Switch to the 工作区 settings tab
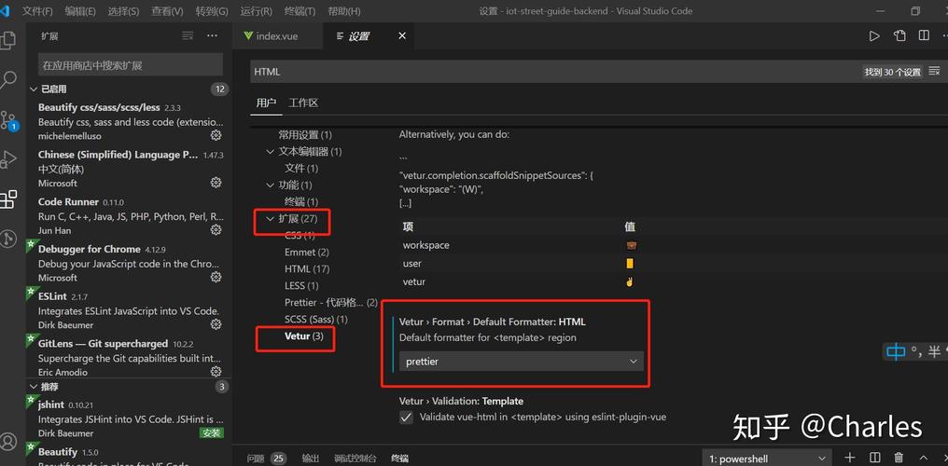The image size is (948, 466). point(303,103)
